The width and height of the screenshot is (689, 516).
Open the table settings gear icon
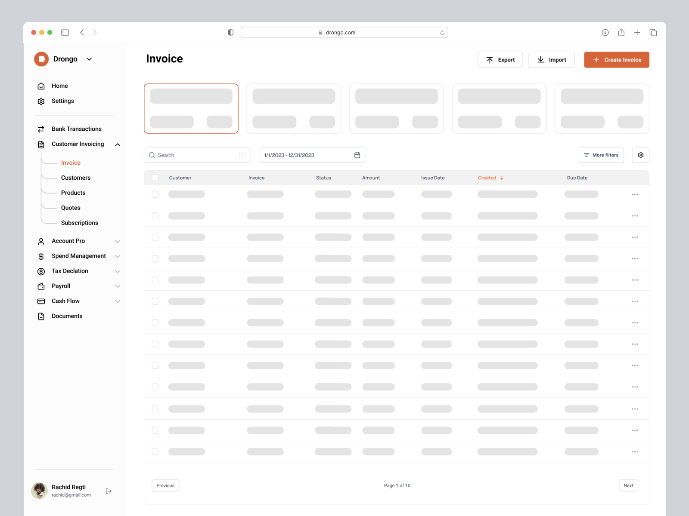coord(640,155)
